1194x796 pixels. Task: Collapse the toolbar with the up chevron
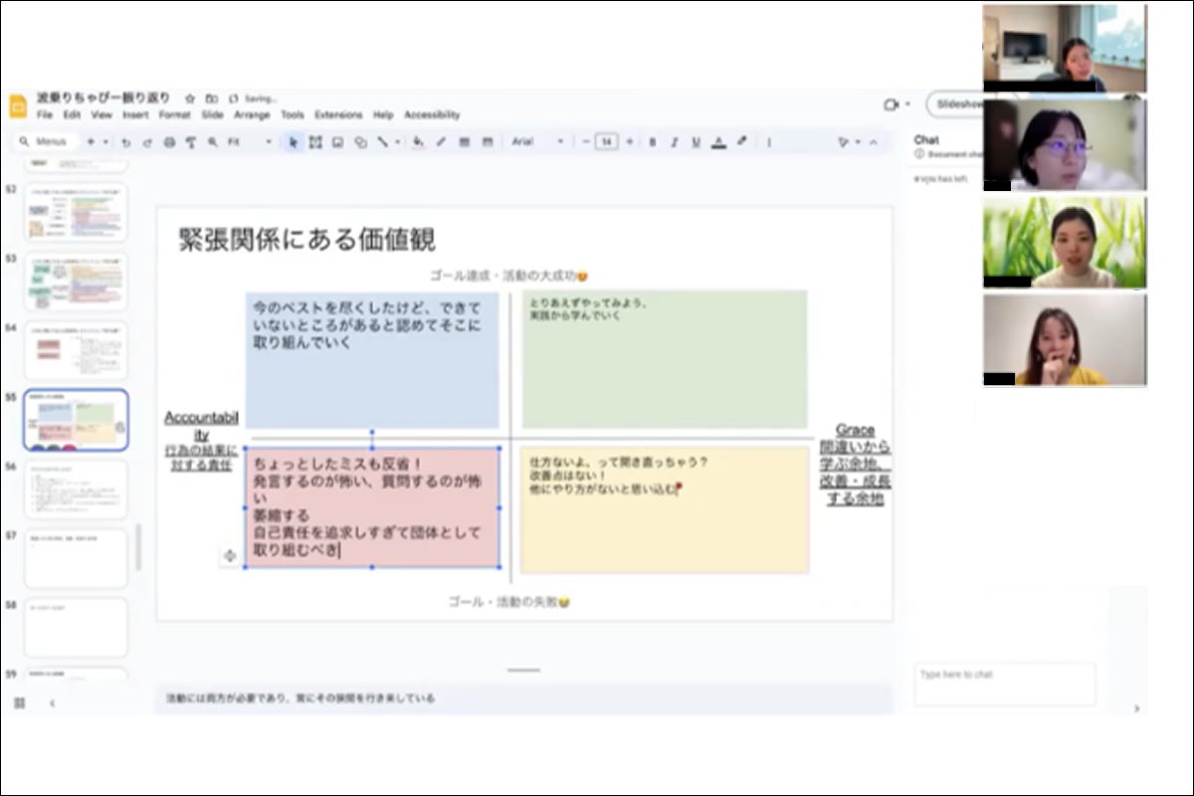click(x=874, y=142)
